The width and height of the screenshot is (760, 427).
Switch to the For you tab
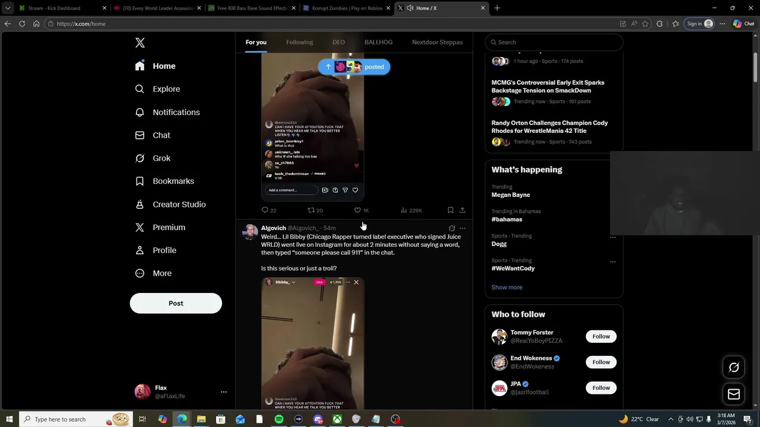coord(256,42)
